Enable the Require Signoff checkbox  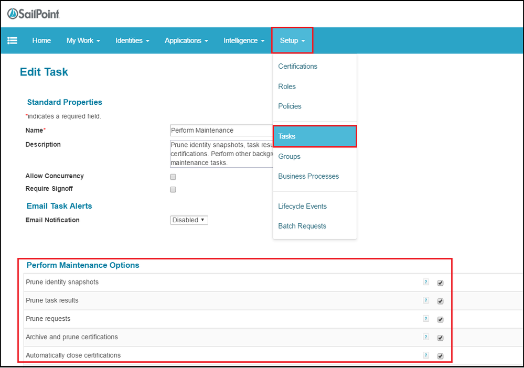pos(173,190)
